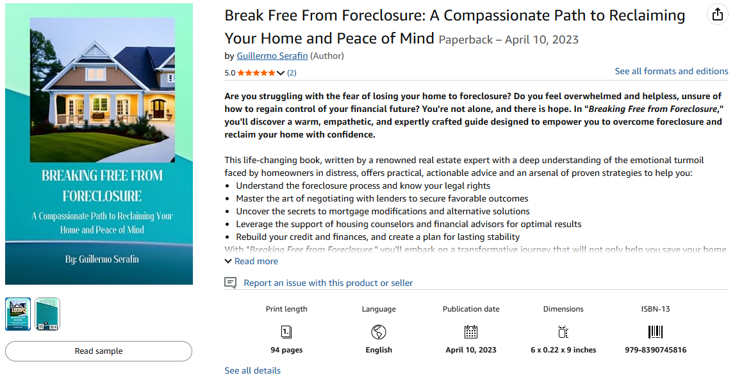Click the language globe icon
This screenshot has height=380, width=735.
(x=379, y=332)
